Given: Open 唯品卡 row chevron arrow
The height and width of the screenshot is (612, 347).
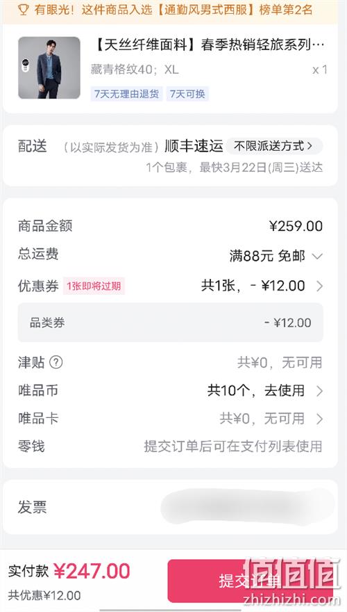Looking at the screenshot, I should [x=320, y=419].
